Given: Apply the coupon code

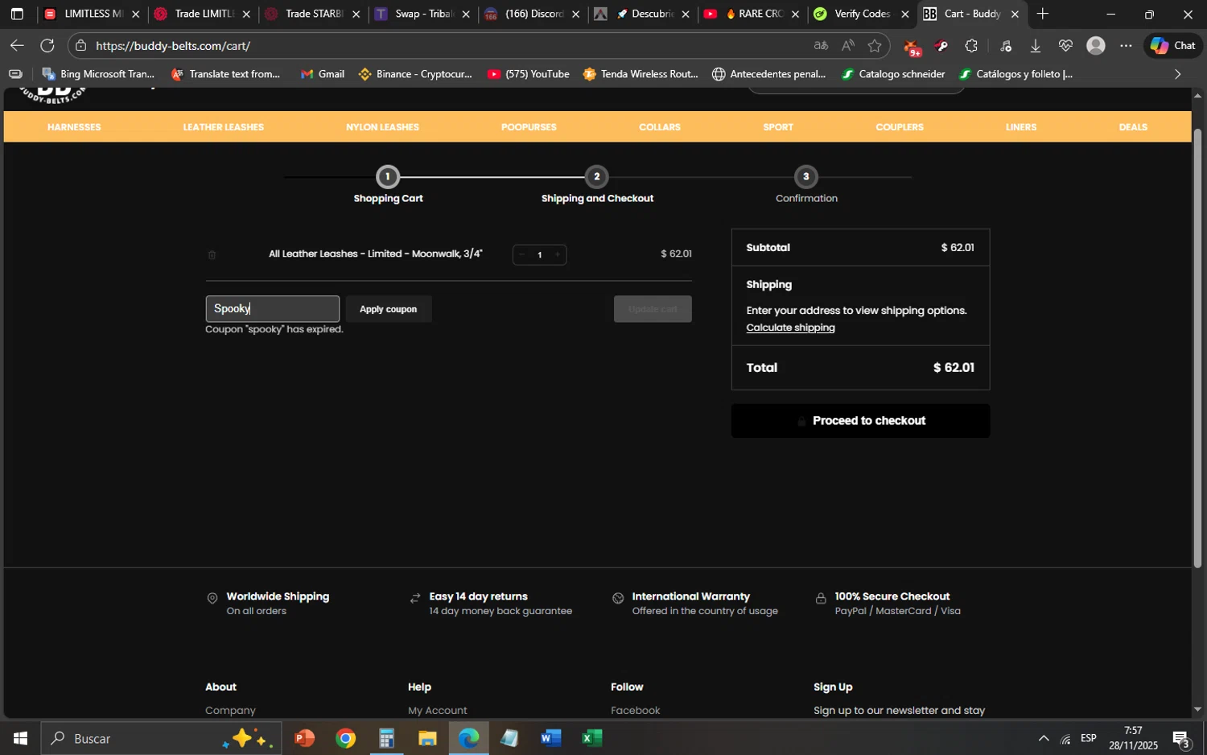Looking at the screenshot, I should coord(389,309).
